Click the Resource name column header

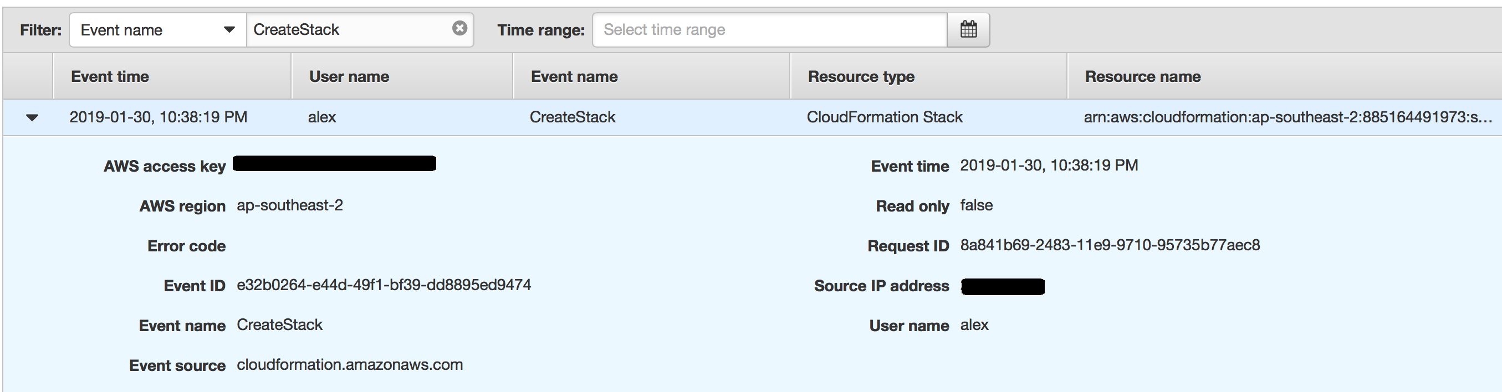point(1142,76)
